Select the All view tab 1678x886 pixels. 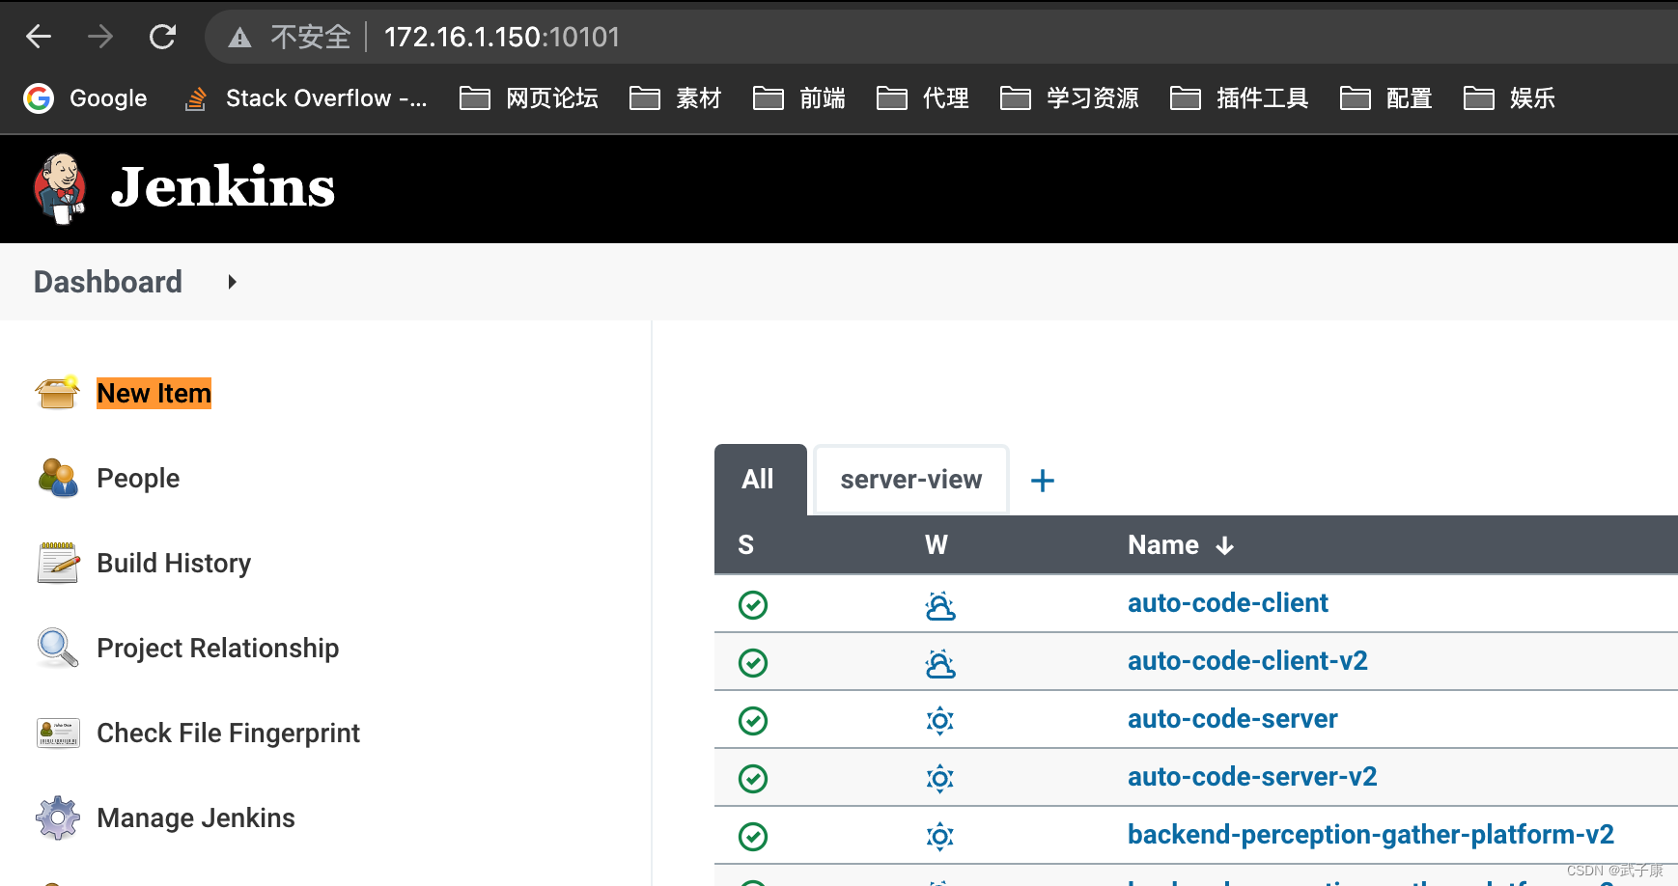[x=760, y=479]
